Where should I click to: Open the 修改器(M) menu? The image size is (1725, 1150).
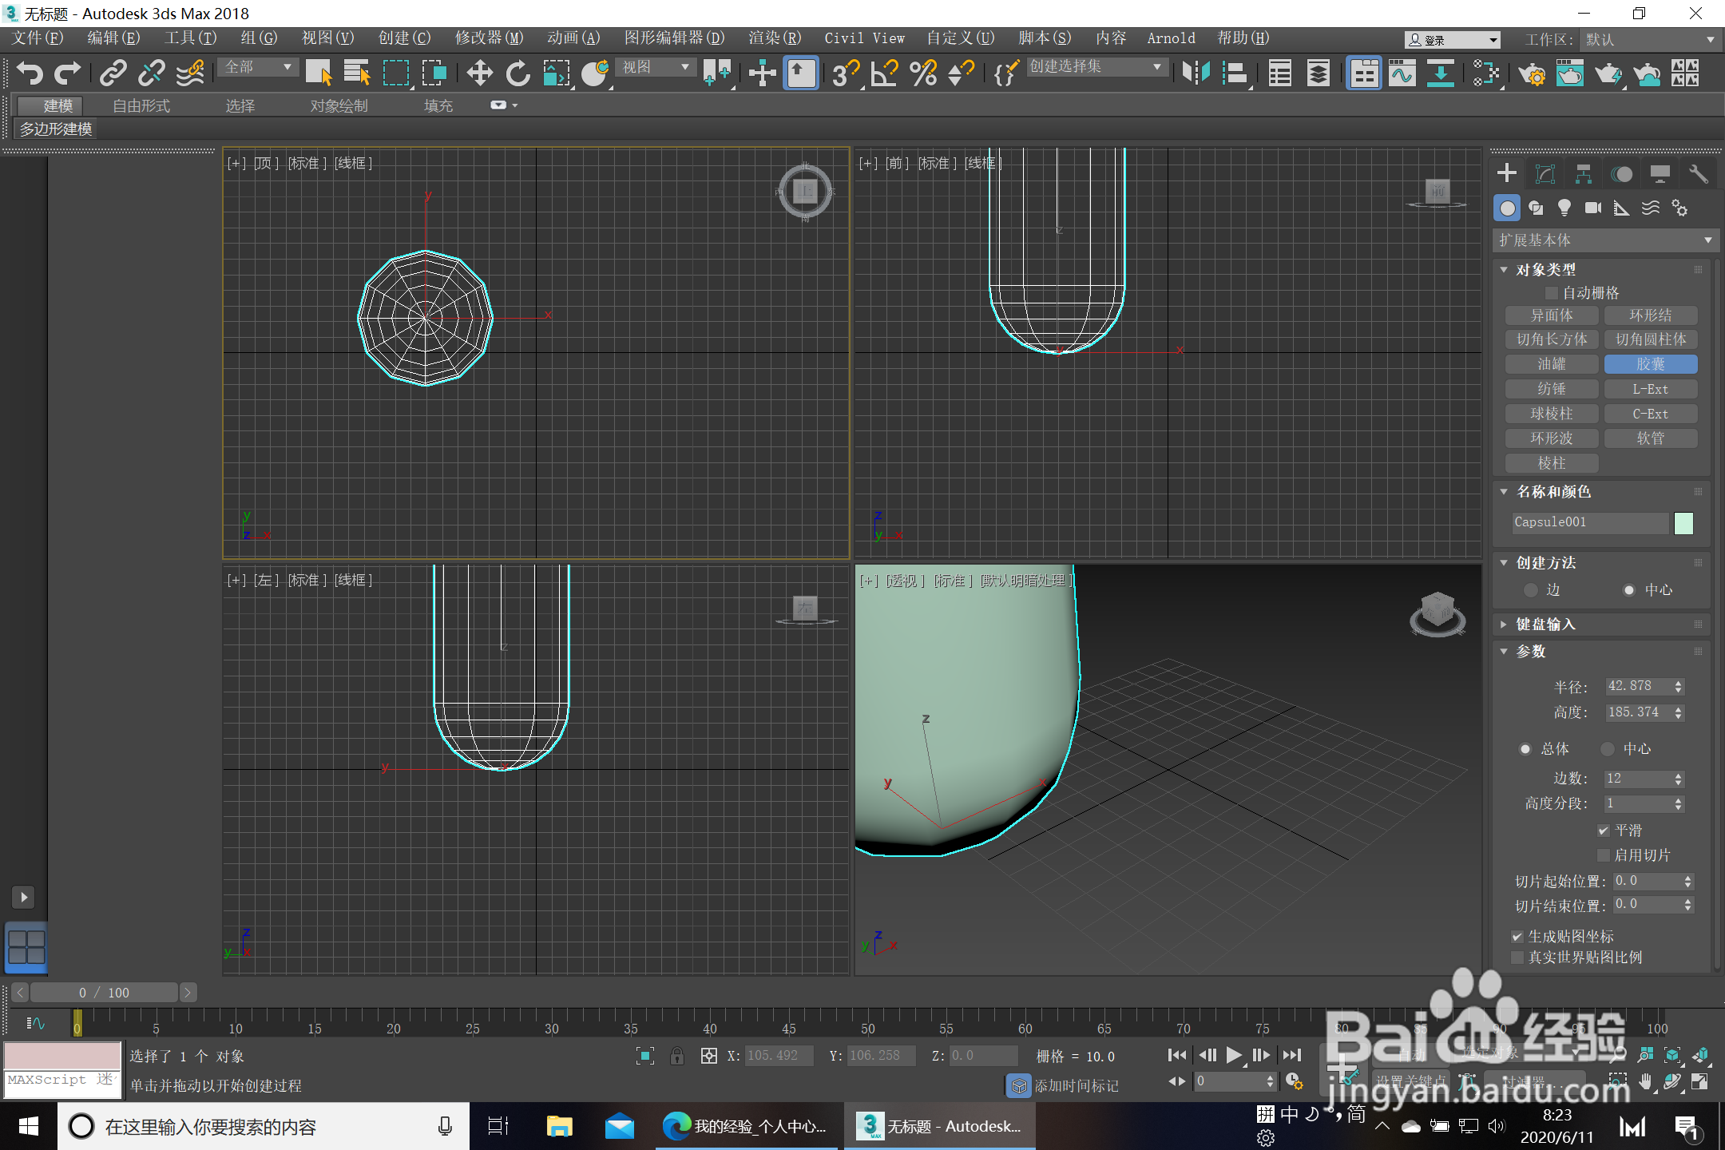(x=489, y=38)
